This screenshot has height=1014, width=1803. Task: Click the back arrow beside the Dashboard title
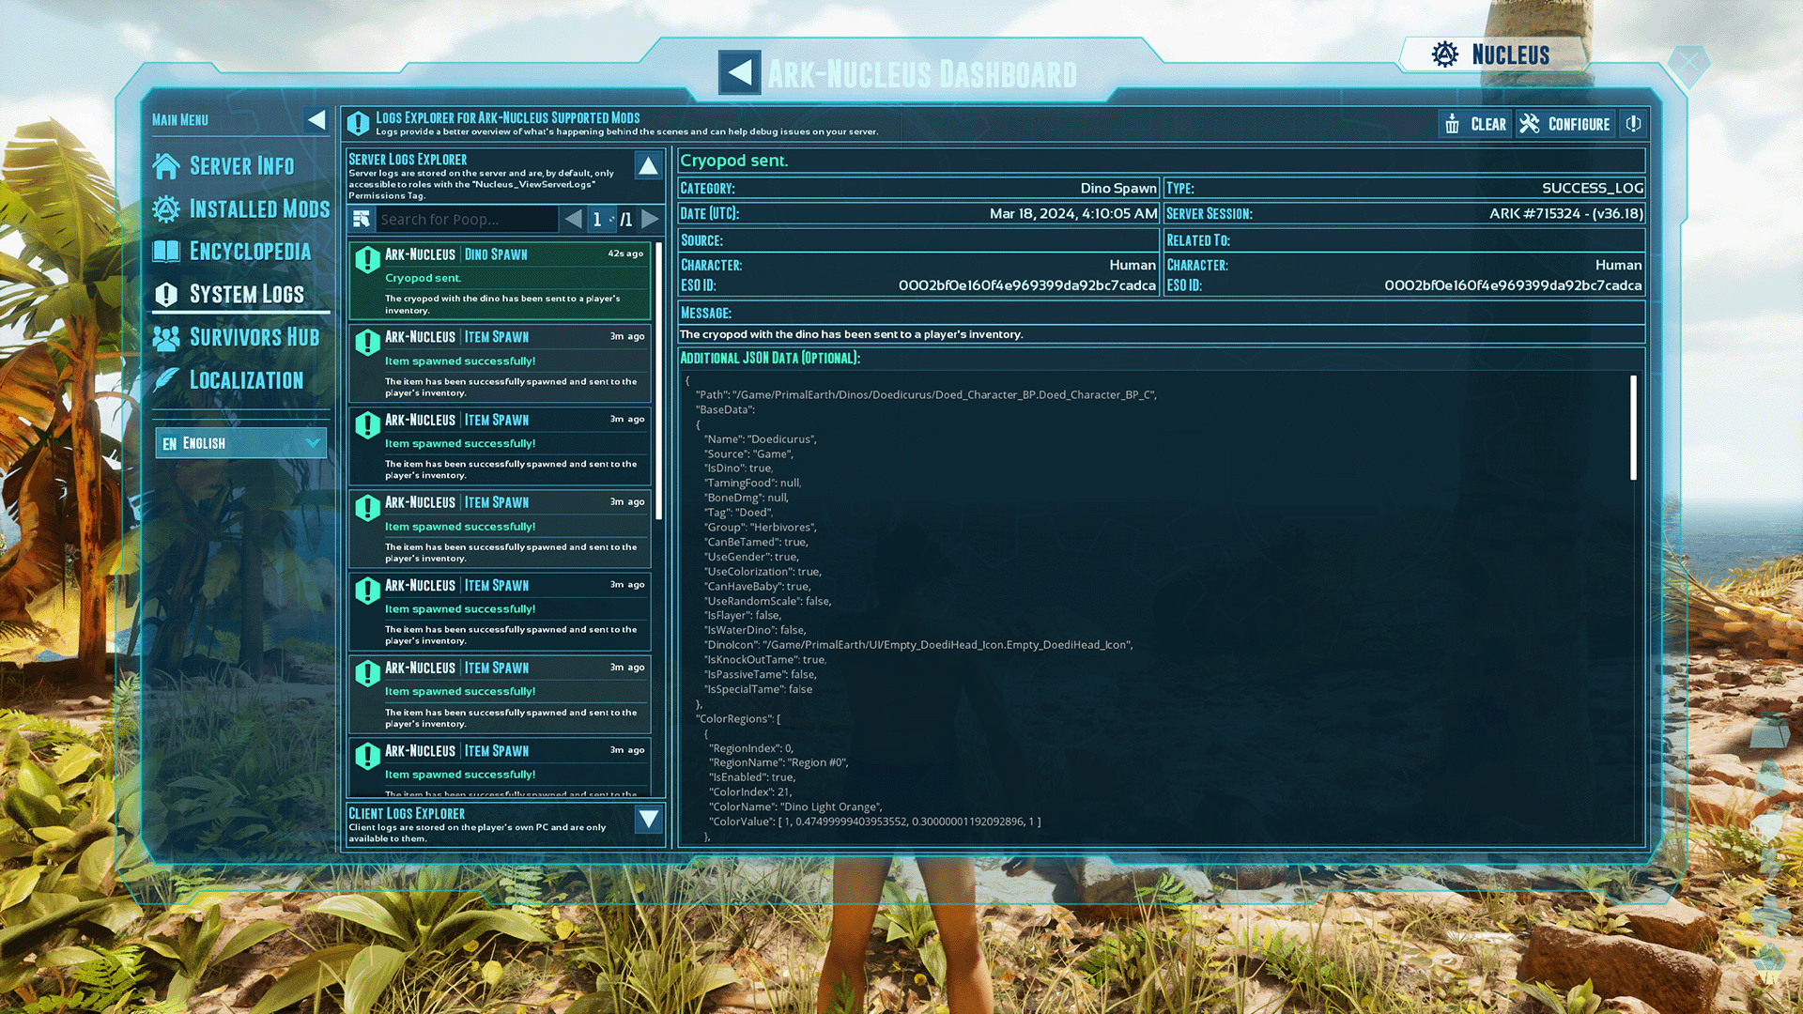(x=739, y=72)
